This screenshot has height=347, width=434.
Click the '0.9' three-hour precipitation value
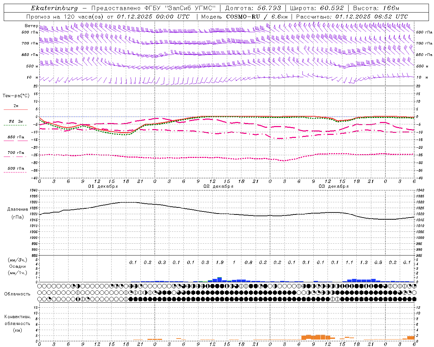pyautogui.click(x=378, y=262)
